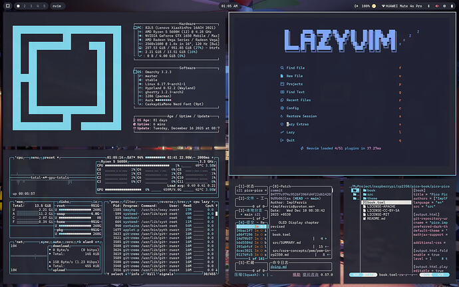The width and height of the screenshot is (459, 287).
Task: Click the btop CPU usage bar
Action: [137, 166]
